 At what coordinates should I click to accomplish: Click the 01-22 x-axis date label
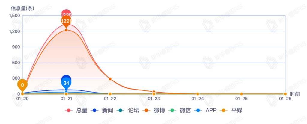110,99
